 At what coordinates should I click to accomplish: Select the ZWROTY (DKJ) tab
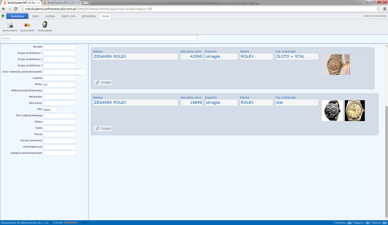68,16
